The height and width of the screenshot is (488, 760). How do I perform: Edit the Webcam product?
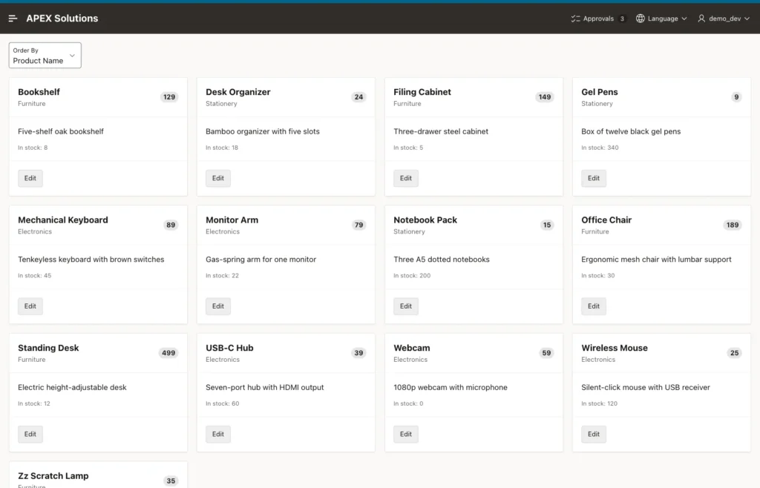coord(406,434)
